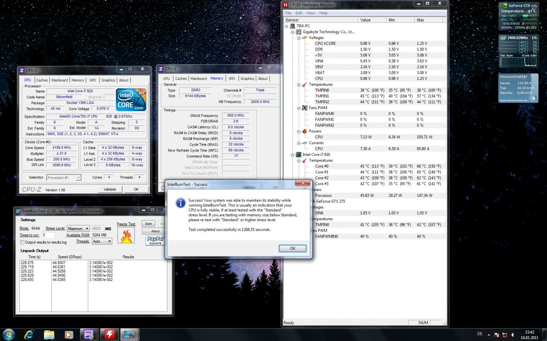This screenshot has height=341, width=547.
Task: Click the DE language indicator
Action: click(x=480, y=334)
